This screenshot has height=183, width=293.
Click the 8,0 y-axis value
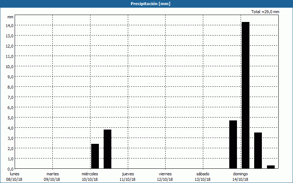(x=10, y=87)
